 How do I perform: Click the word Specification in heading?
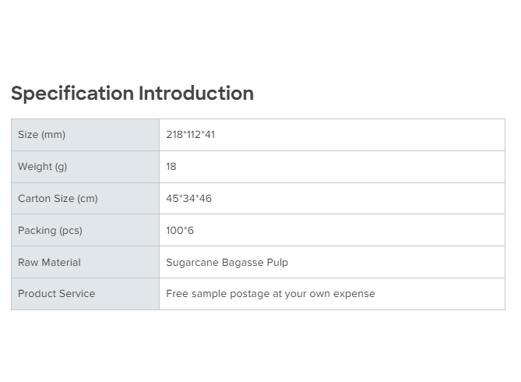72,94
